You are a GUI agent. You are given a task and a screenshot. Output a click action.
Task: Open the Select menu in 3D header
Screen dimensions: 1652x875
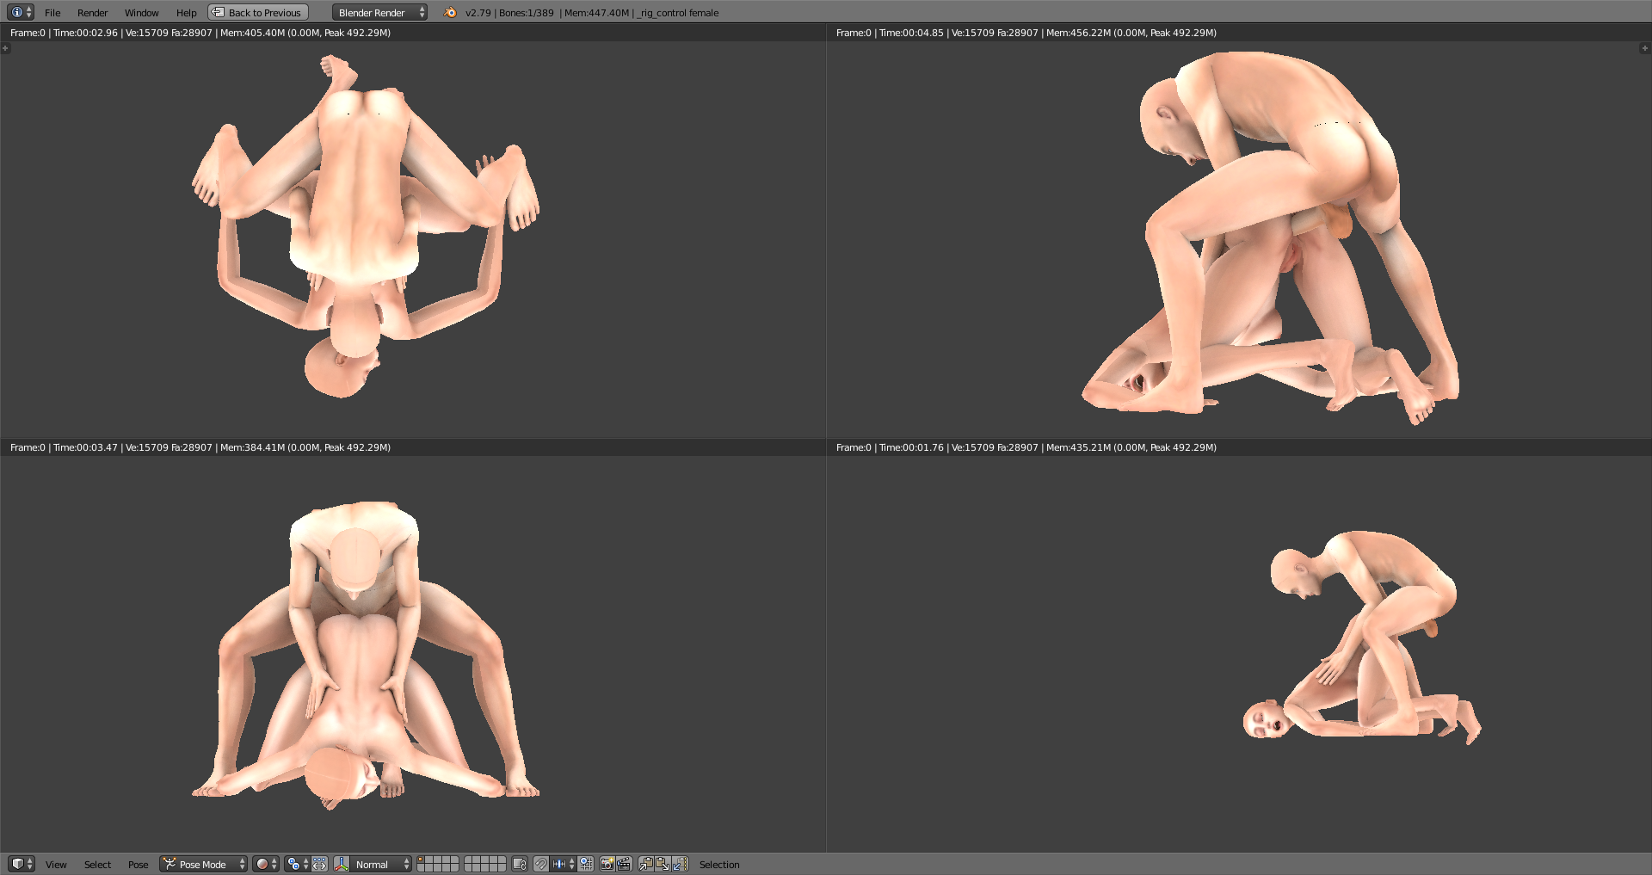tap(97, 865)
